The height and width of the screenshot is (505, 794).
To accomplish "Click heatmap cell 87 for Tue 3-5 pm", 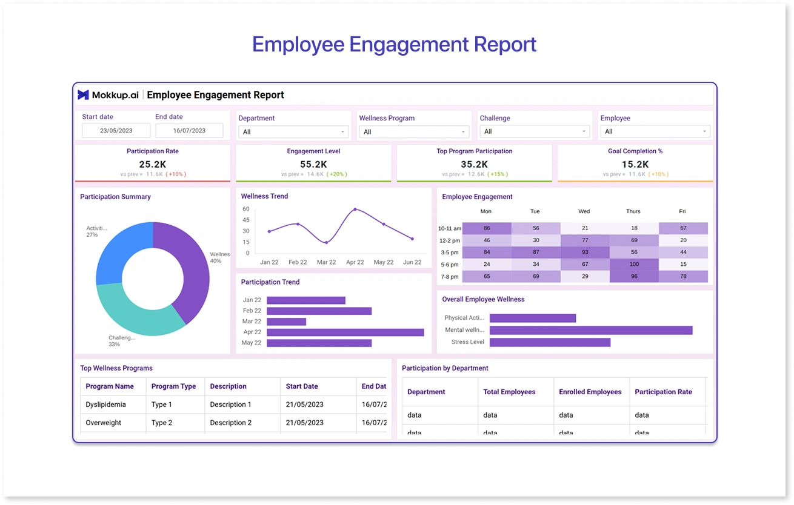I will click(536, 252).
